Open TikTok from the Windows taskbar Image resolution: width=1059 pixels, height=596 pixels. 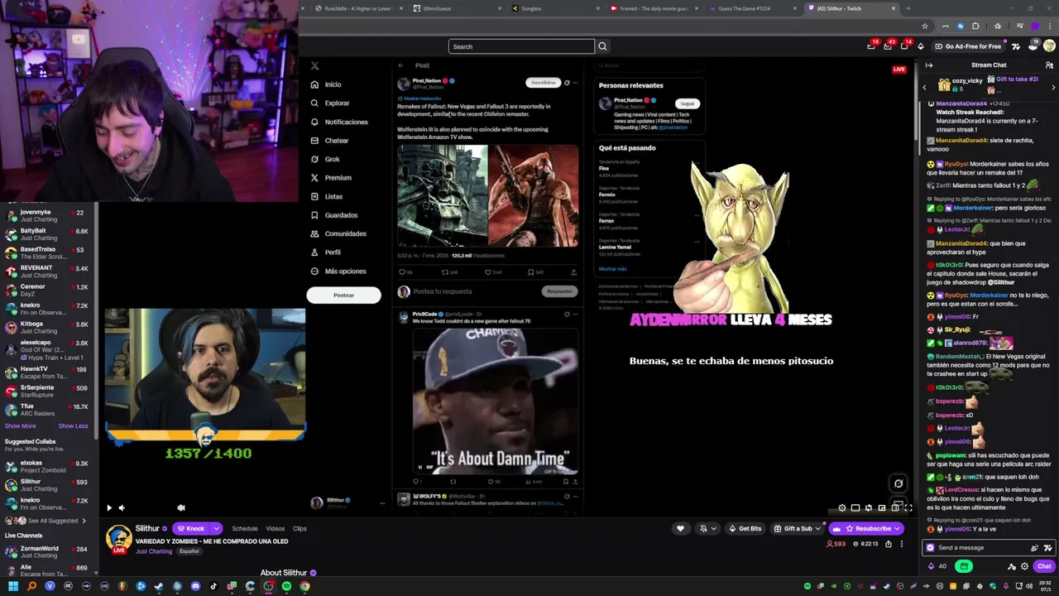pos(213,586)
